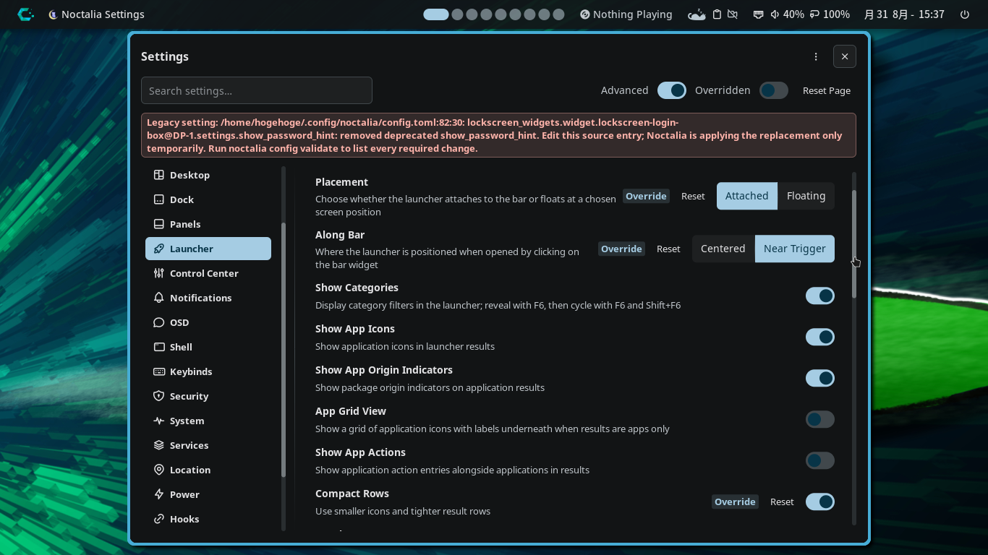The height and width of the screenshot is (555, 988).
Task: Choose Centered for Along Bar
Action: 723,249
